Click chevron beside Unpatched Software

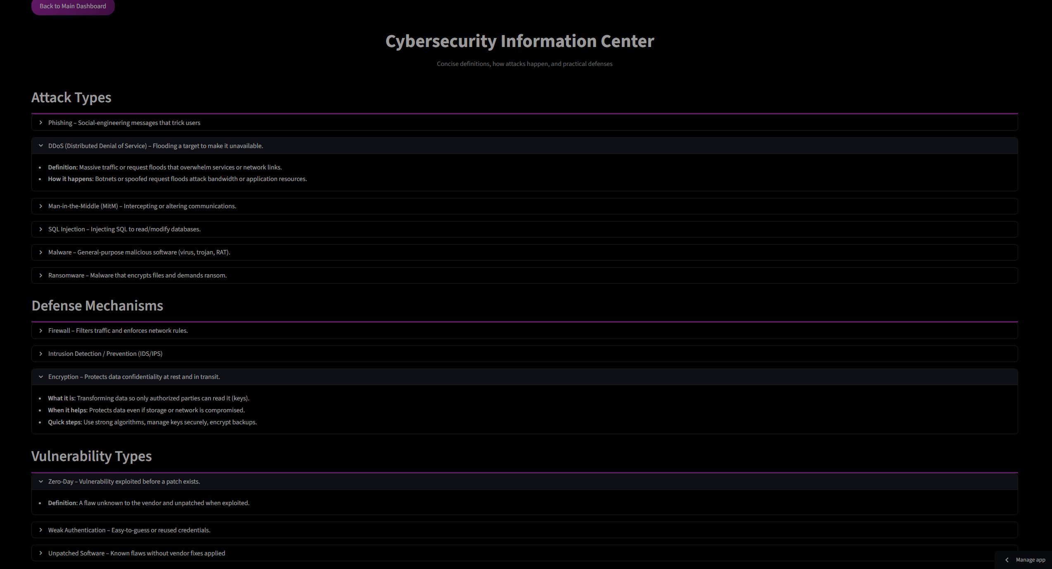click(41, 553)
